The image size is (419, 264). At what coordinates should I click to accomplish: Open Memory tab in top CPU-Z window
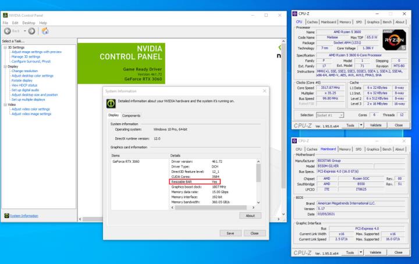(x=345, y=22)
